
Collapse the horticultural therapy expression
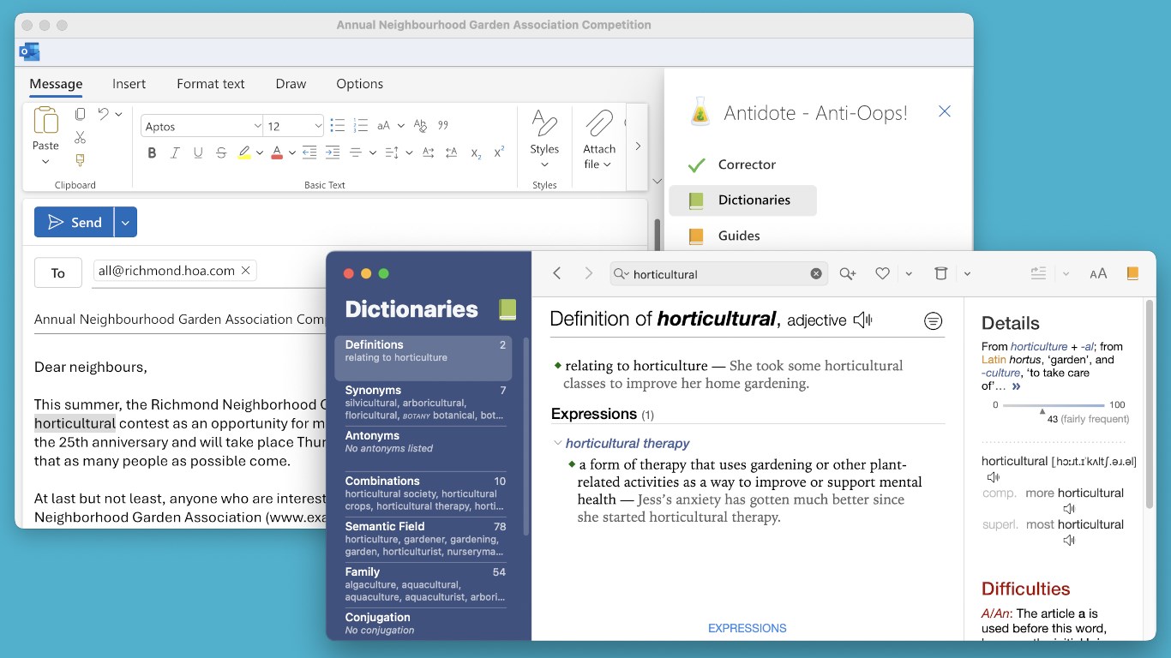[x=558, y=443]
